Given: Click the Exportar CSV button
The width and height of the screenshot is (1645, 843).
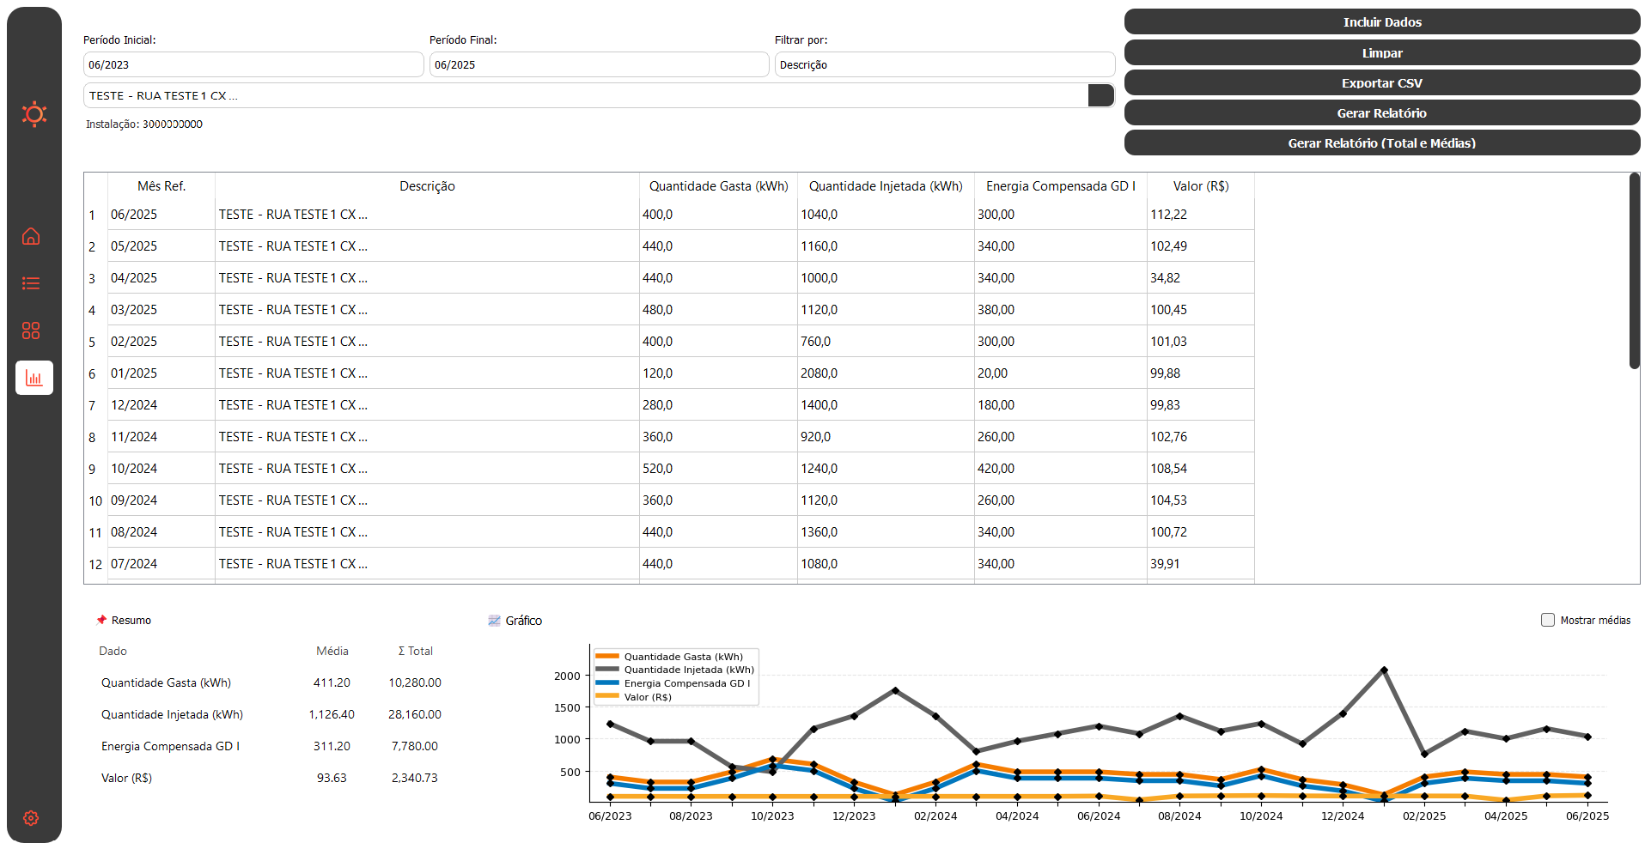Looking at the screenshot, I should click(x=1381, y=83).
